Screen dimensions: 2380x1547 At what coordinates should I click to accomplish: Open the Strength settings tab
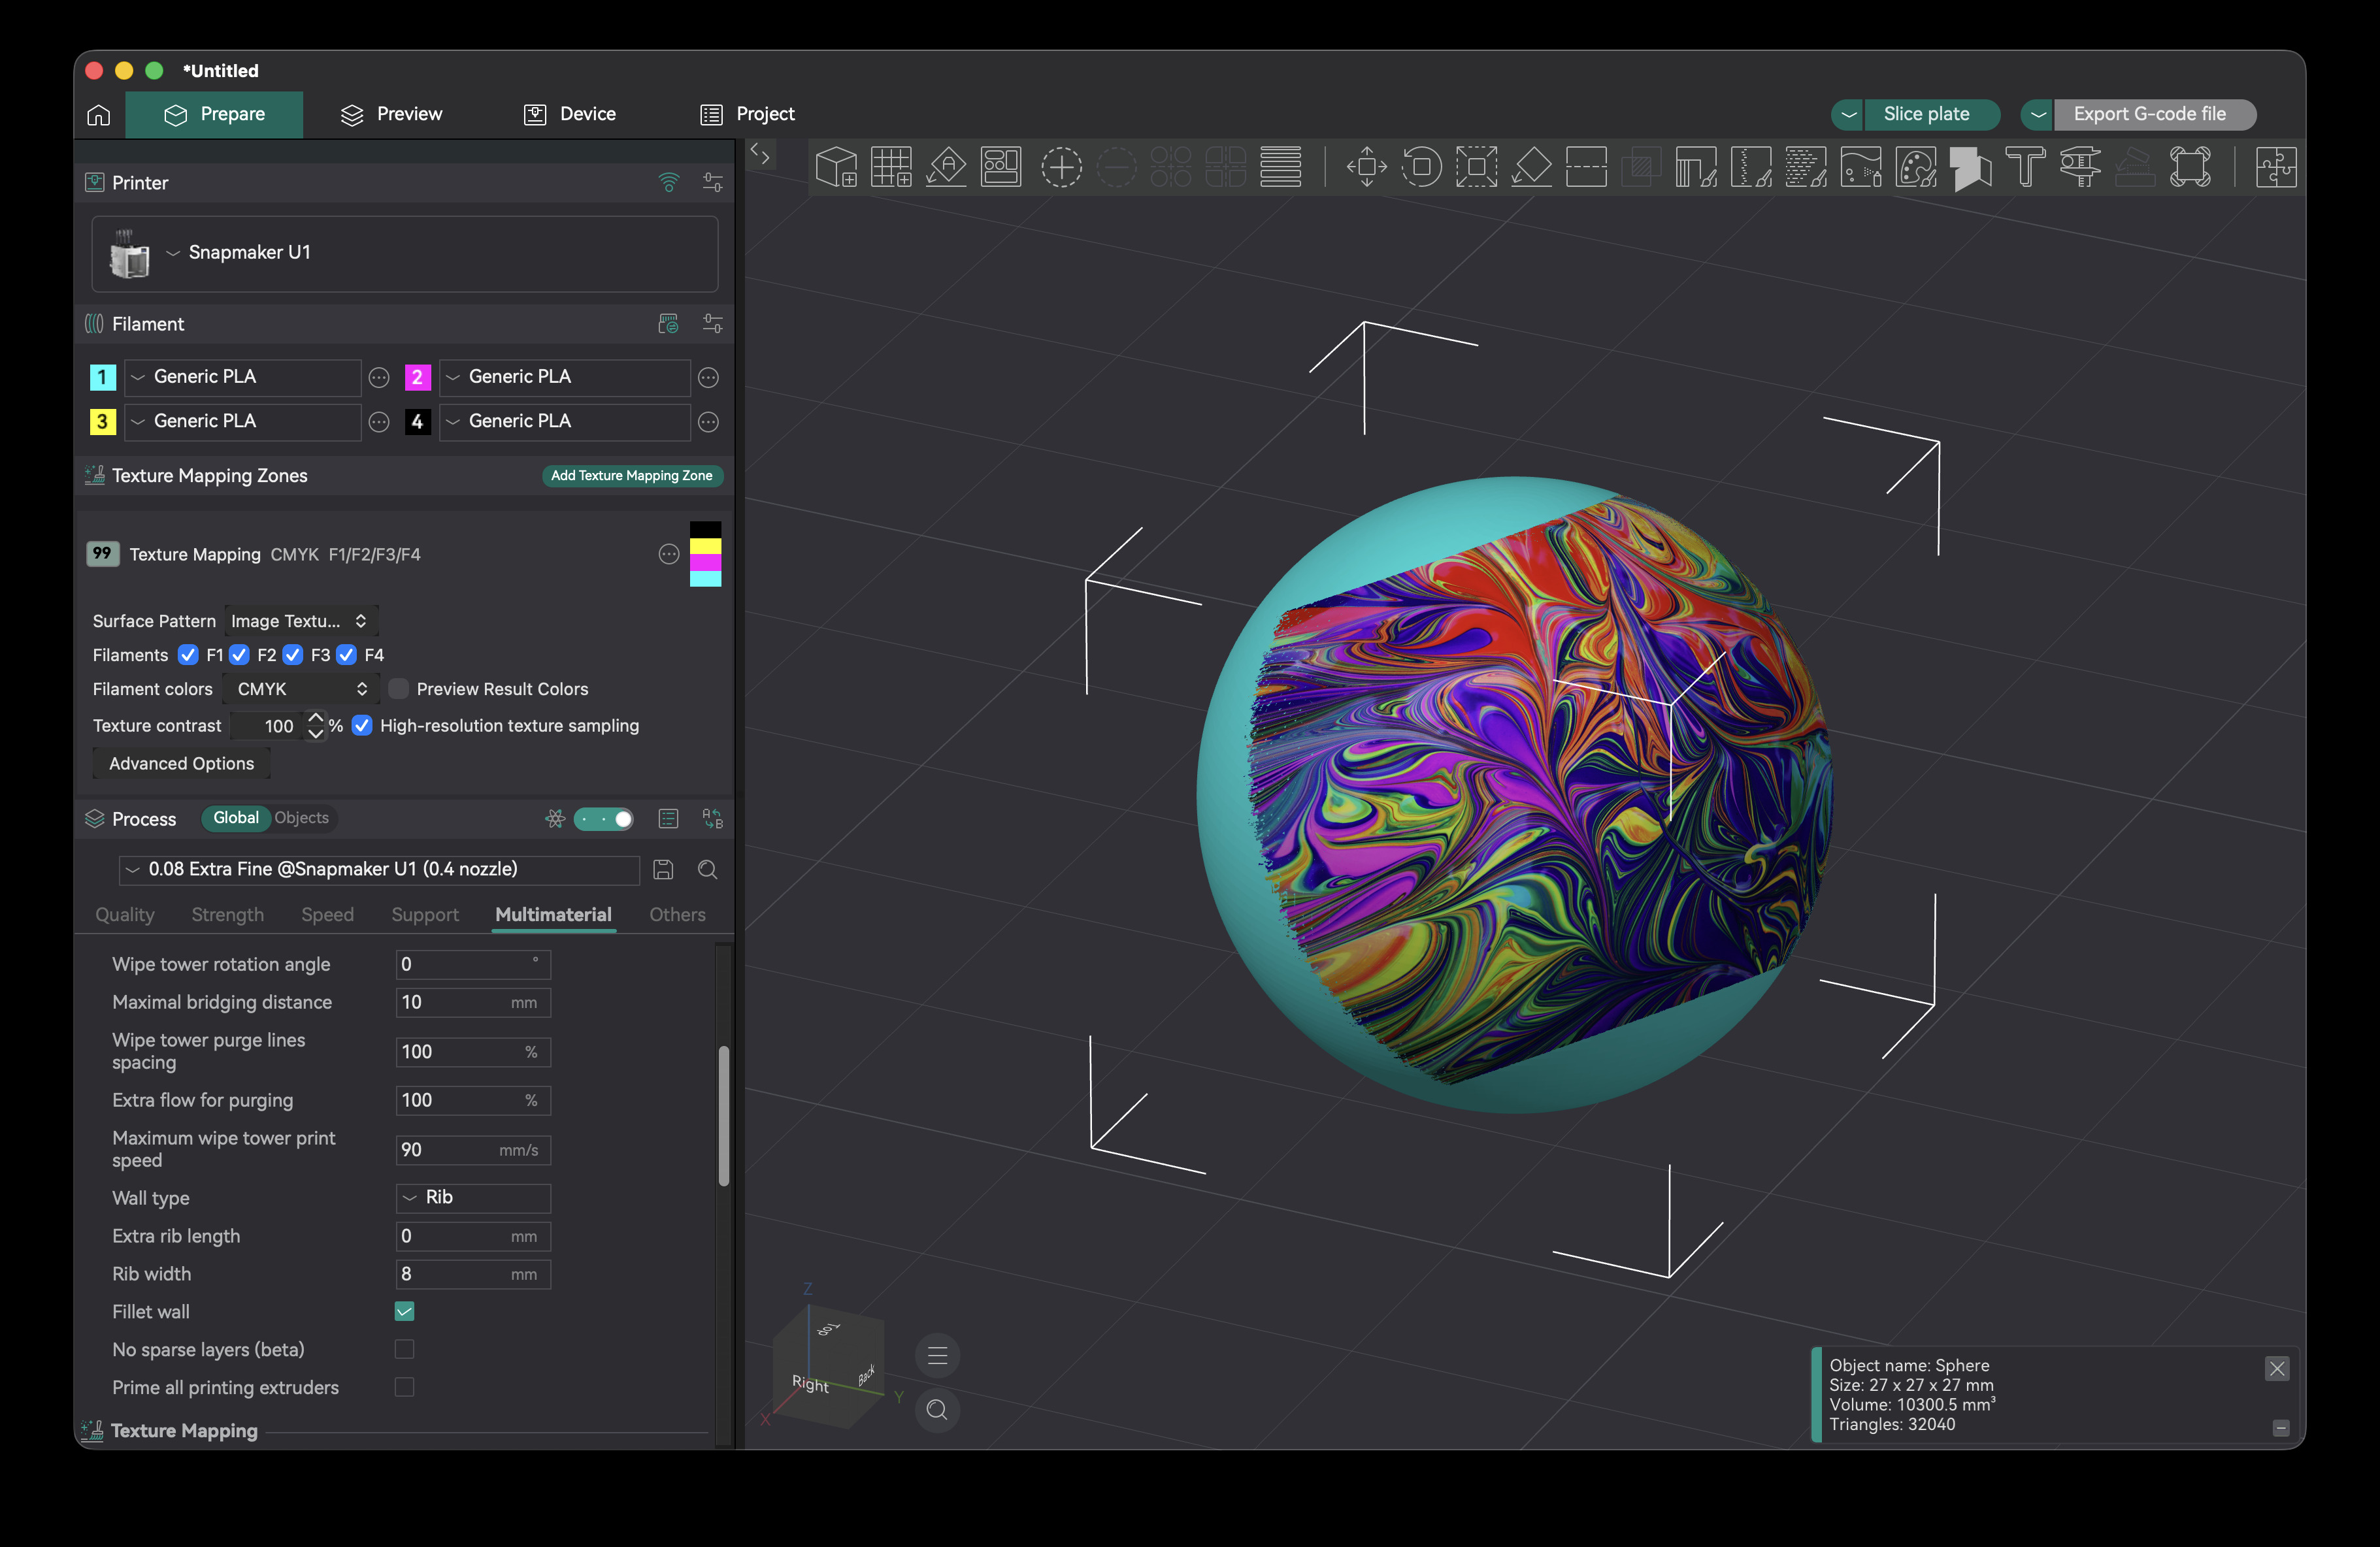(x=228, y=915)
